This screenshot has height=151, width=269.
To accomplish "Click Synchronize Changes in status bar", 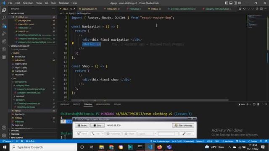I will tap(17, 141).
